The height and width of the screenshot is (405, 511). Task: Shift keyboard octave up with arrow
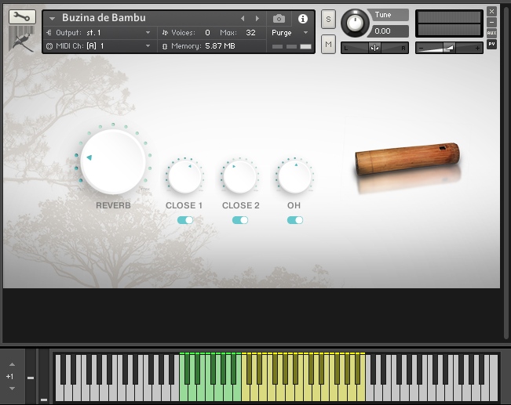11,363
